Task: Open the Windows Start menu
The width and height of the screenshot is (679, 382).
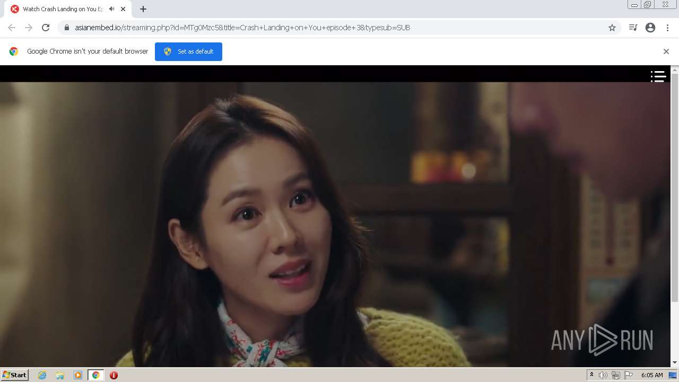Action: tap(14, 375)
